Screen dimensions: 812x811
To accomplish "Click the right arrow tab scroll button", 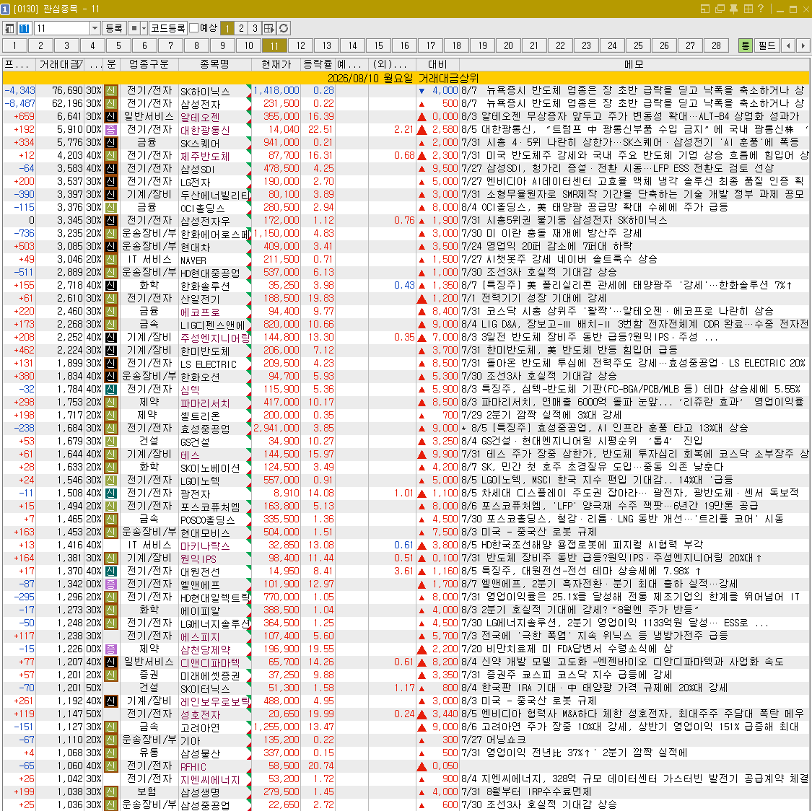I will (803, 45).
